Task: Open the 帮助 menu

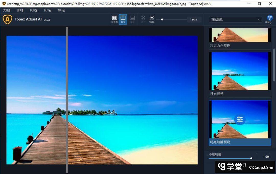Action: coord(61,10)
